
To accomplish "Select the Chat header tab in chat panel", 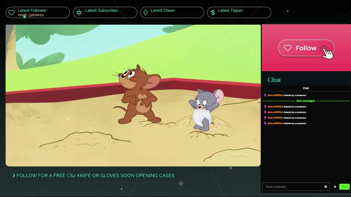I will coord(306,88).
